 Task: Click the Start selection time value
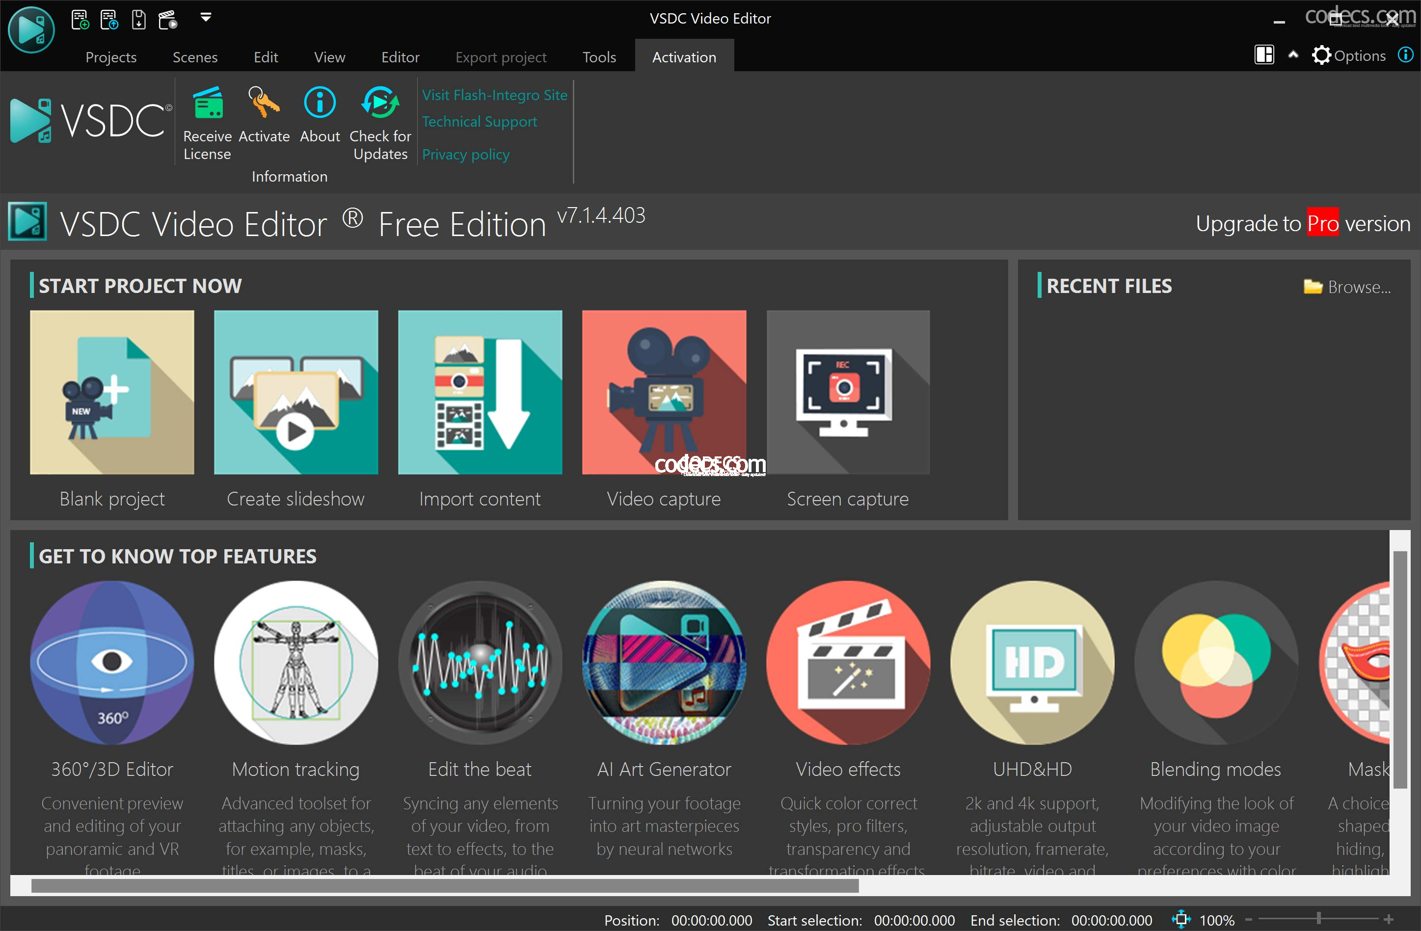[914, 920]
